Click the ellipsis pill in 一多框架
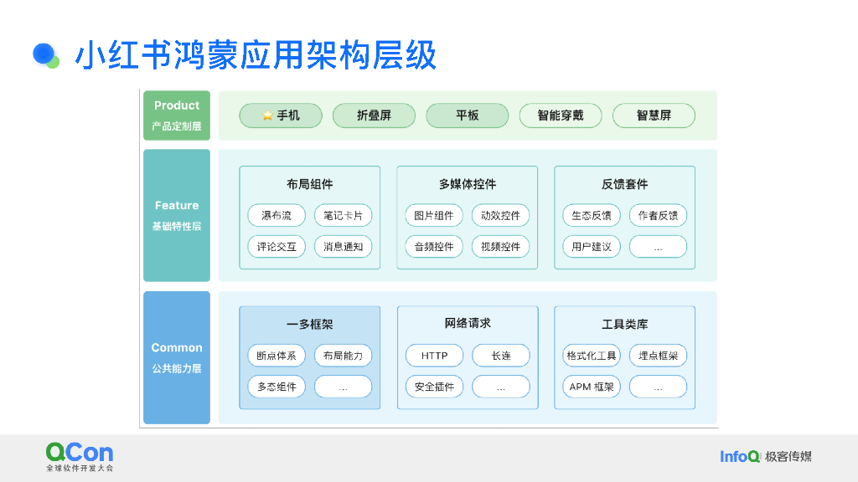Viewport: 858px width, 482px height. pos(343,387)
